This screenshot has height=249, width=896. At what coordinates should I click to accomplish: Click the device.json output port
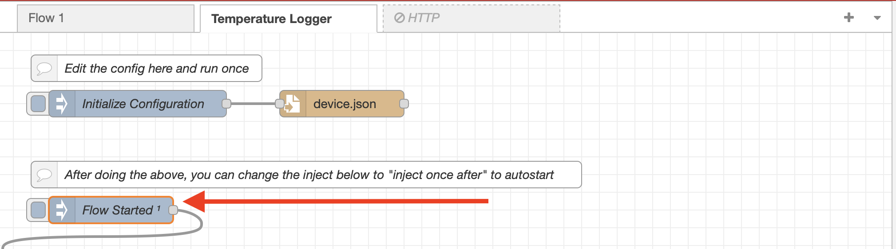[x=404, y=104]
